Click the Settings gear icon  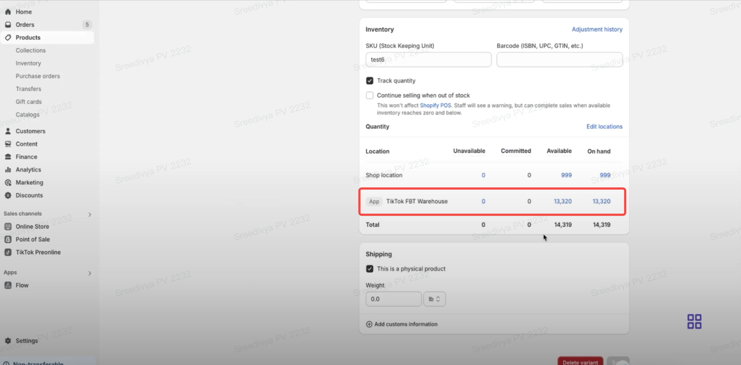pos(8,341)
